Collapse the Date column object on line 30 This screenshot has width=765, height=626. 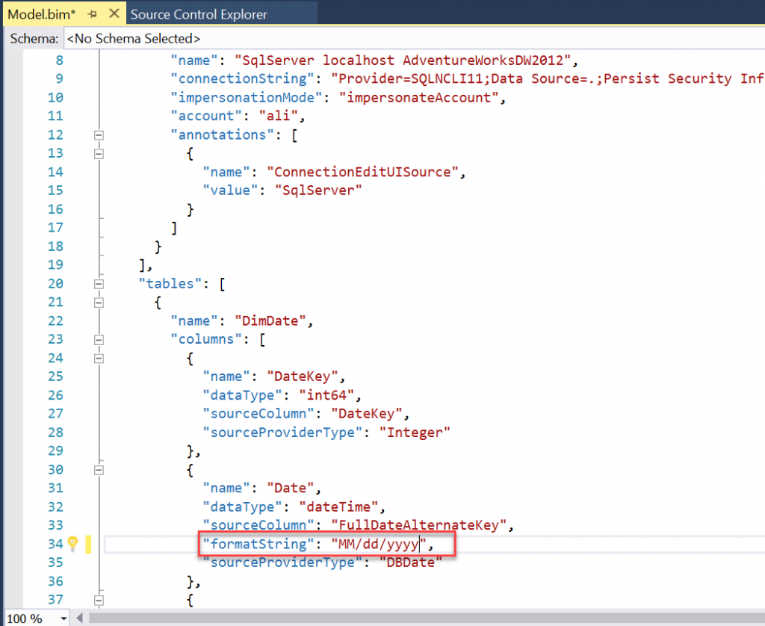coord(97,470)
